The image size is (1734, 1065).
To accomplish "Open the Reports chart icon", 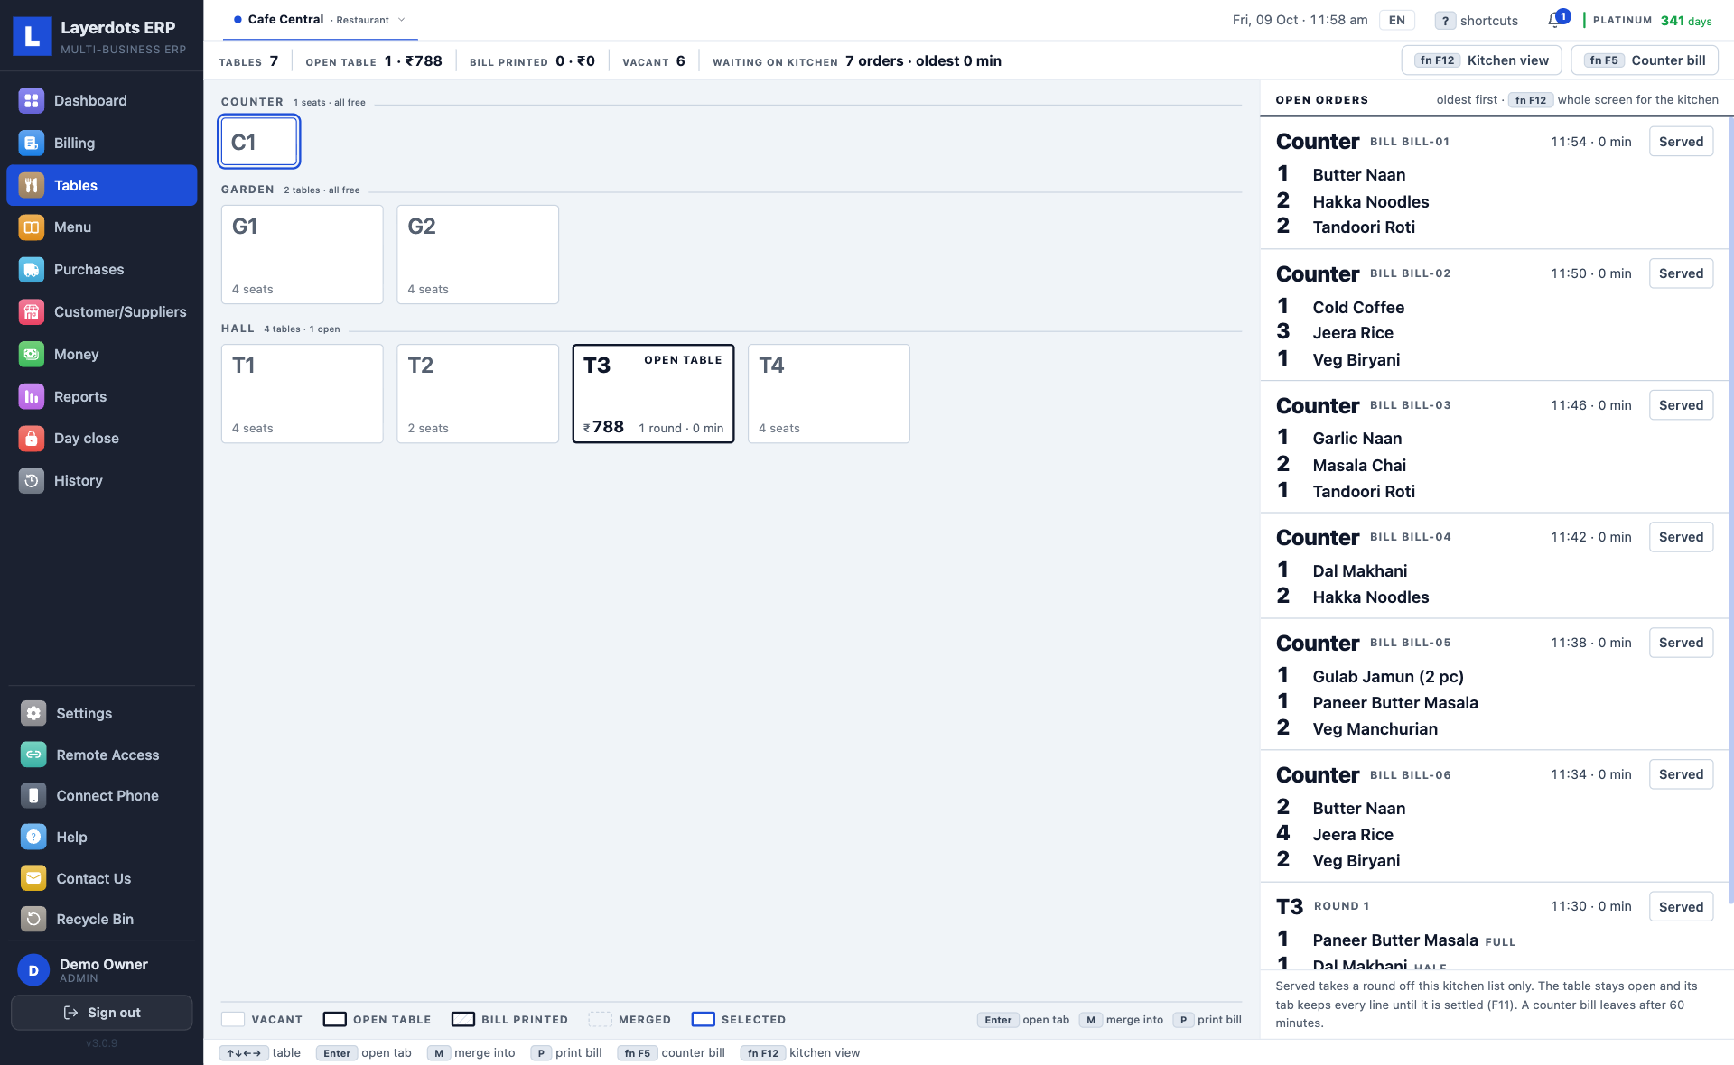I will coord(32,396).
